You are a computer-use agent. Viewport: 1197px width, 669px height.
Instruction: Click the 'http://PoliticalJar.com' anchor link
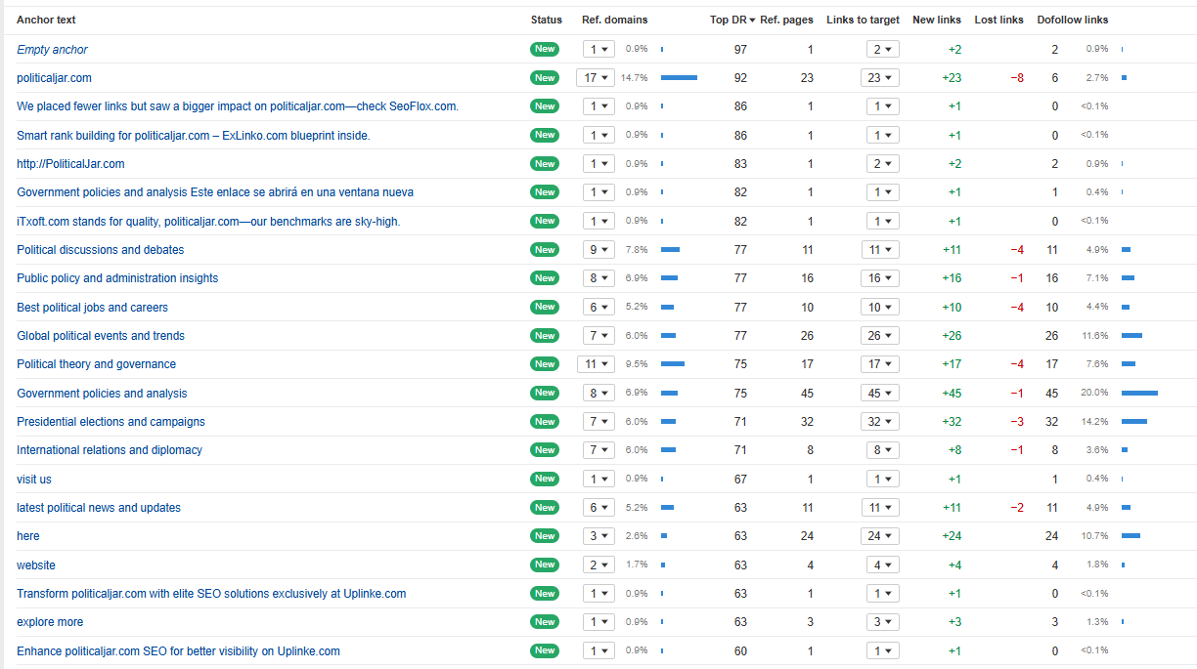pos(70,164)
